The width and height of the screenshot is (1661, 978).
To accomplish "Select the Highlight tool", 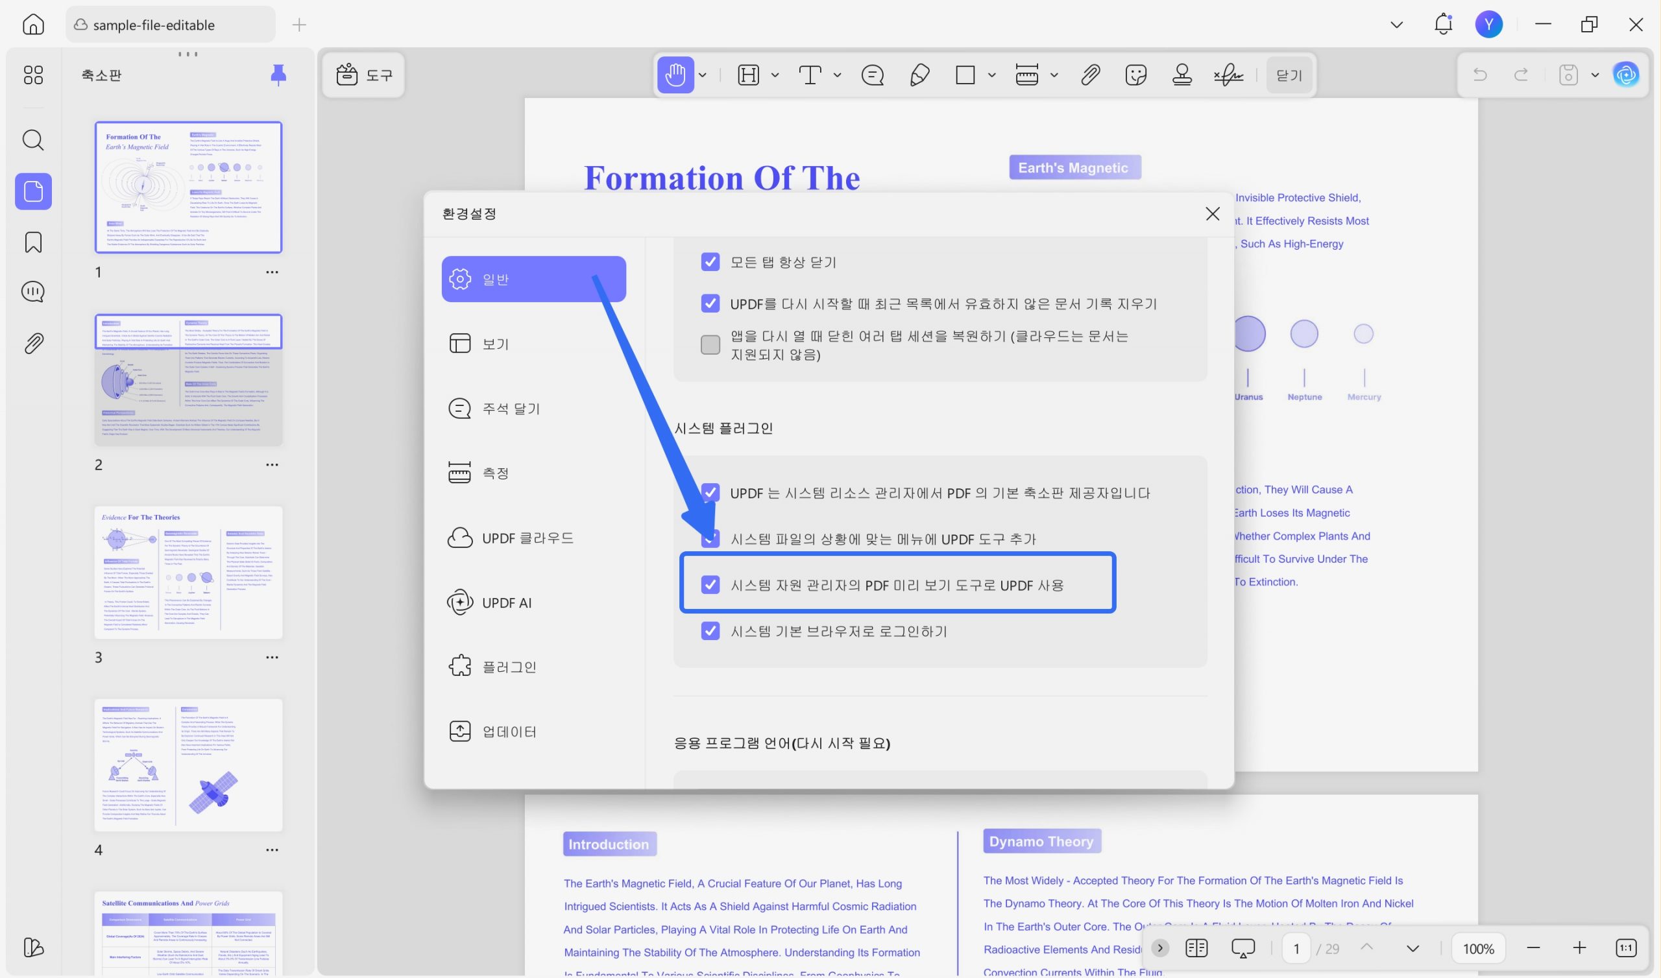I will pyautogui.click(x=749, y=75).
